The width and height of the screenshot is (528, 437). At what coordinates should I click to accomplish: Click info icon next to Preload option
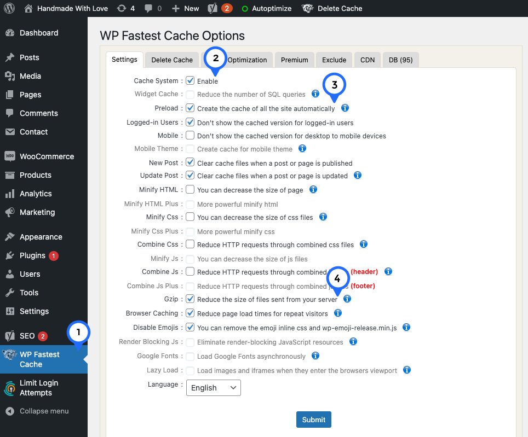[x=345, y=108]
